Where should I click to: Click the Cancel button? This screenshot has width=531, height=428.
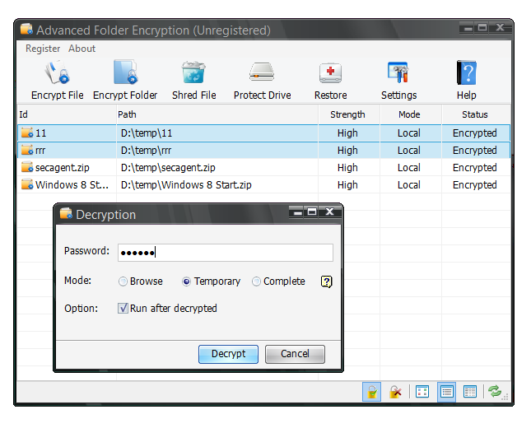(x=295, y=354)
